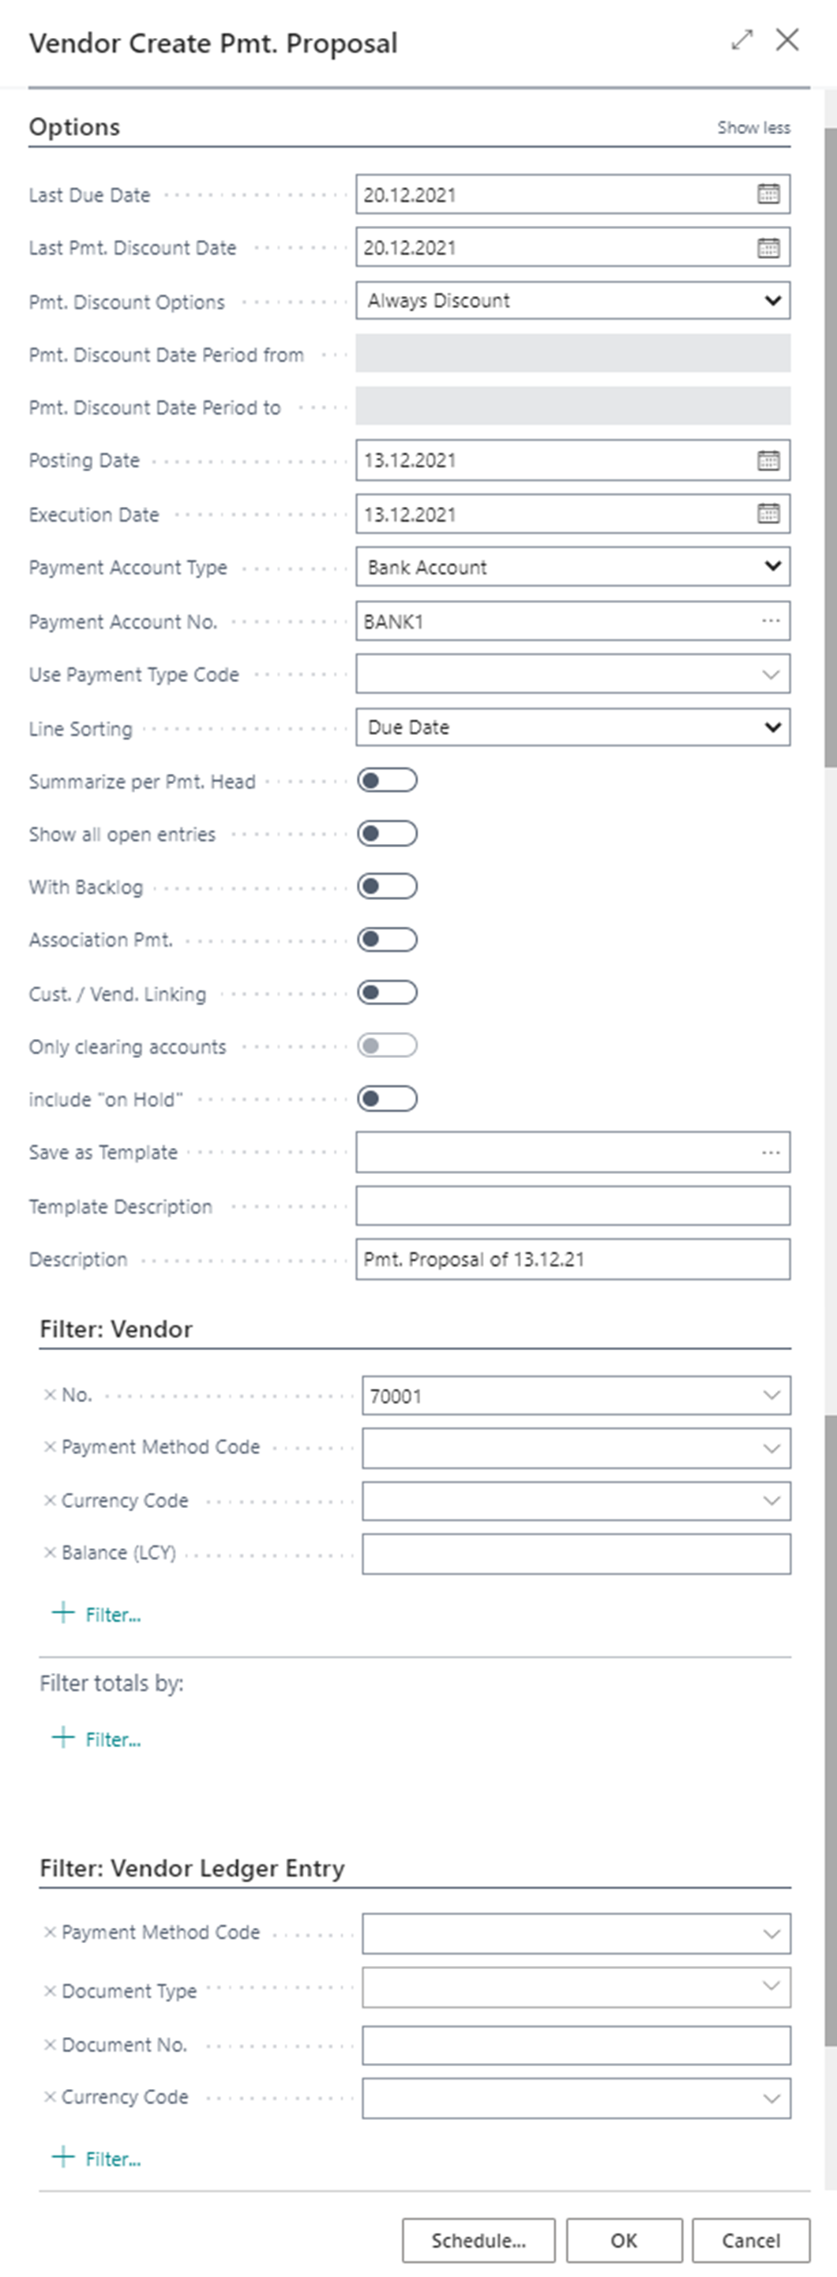Remove the No. vendor filter
The height and width of the screenshot is (2277, 837).
click(x=49, y=1395)
